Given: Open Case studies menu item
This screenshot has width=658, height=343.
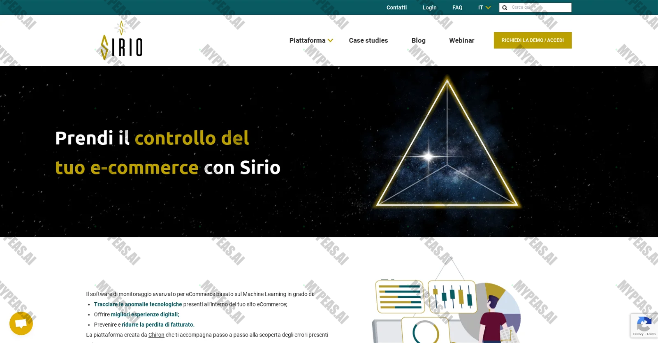Looking at the screenshot, I should [x=368, y=40].
